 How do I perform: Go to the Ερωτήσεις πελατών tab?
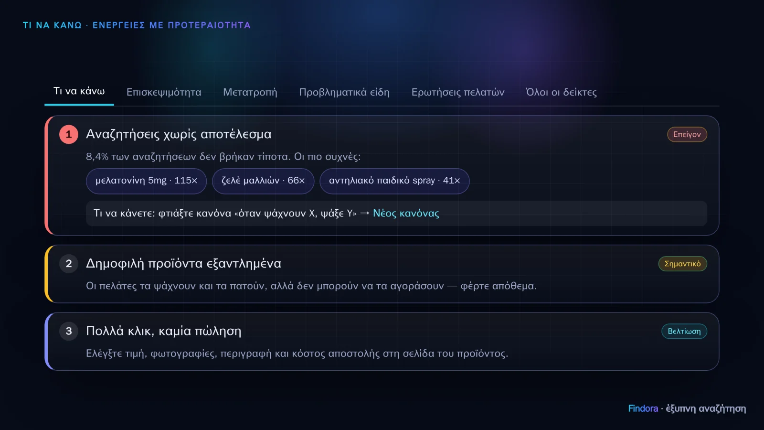coord(458,92)
